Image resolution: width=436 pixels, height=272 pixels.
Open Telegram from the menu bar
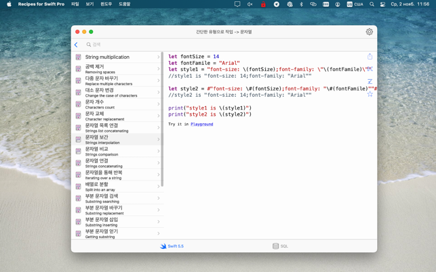(277, 4)
